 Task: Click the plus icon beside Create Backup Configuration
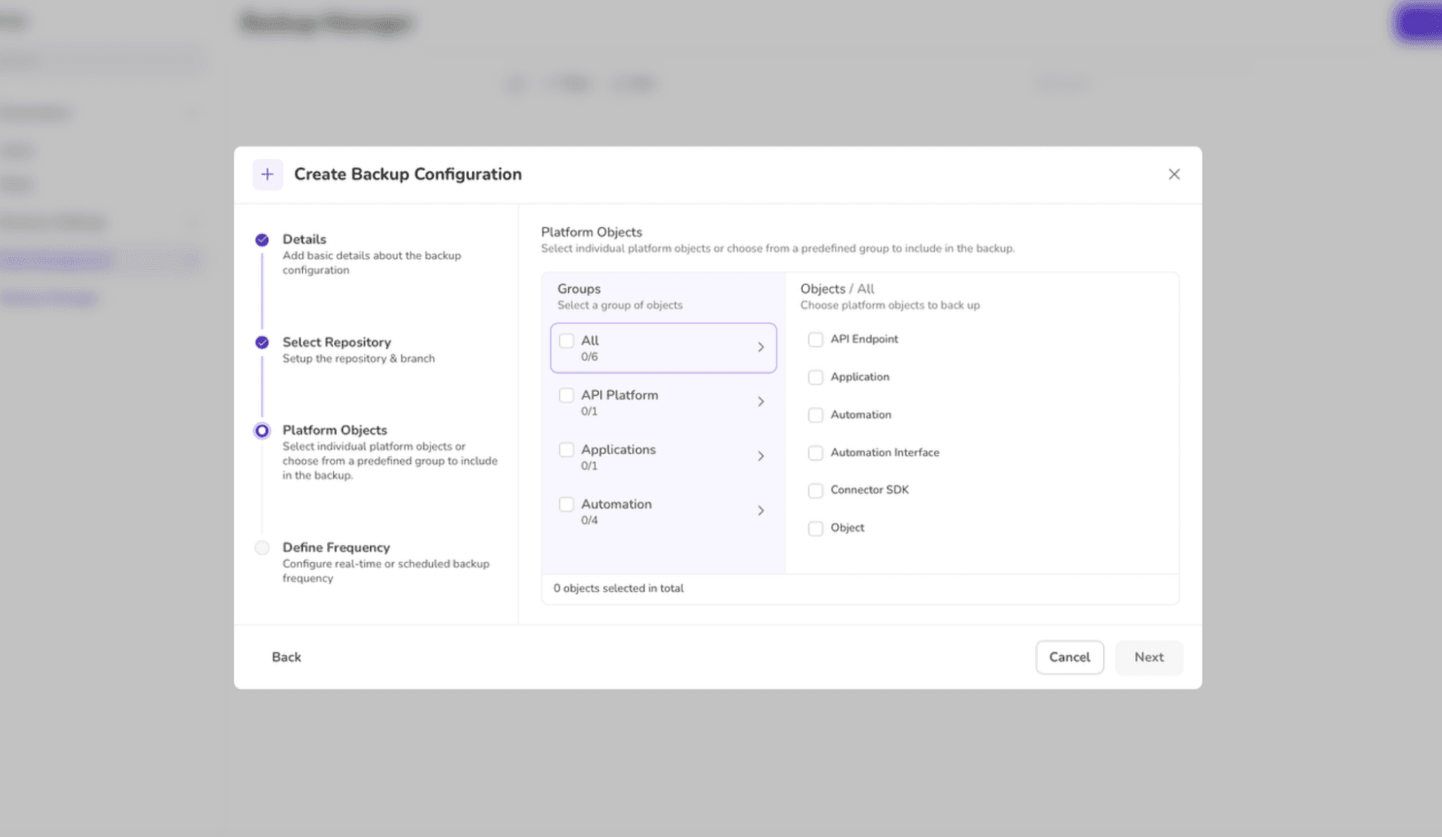click(268, 174)
